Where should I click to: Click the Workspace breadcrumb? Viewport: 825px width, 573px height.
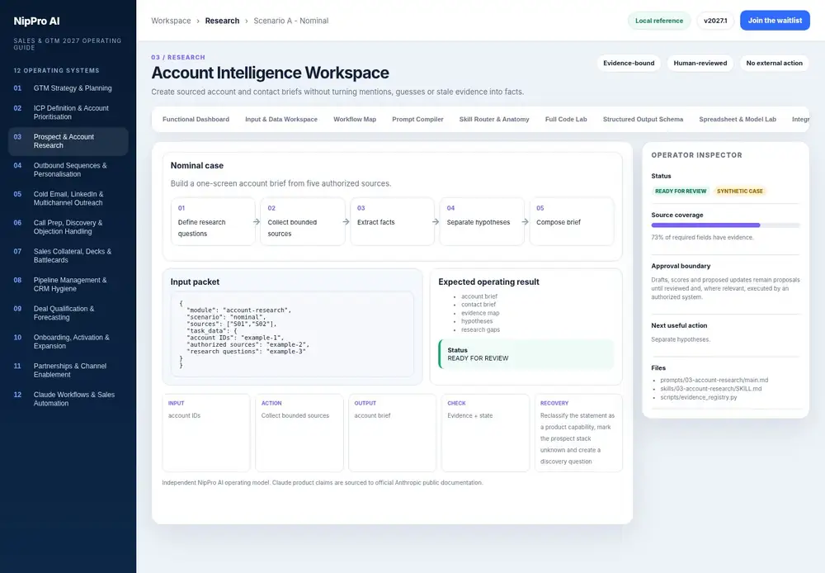171,21
